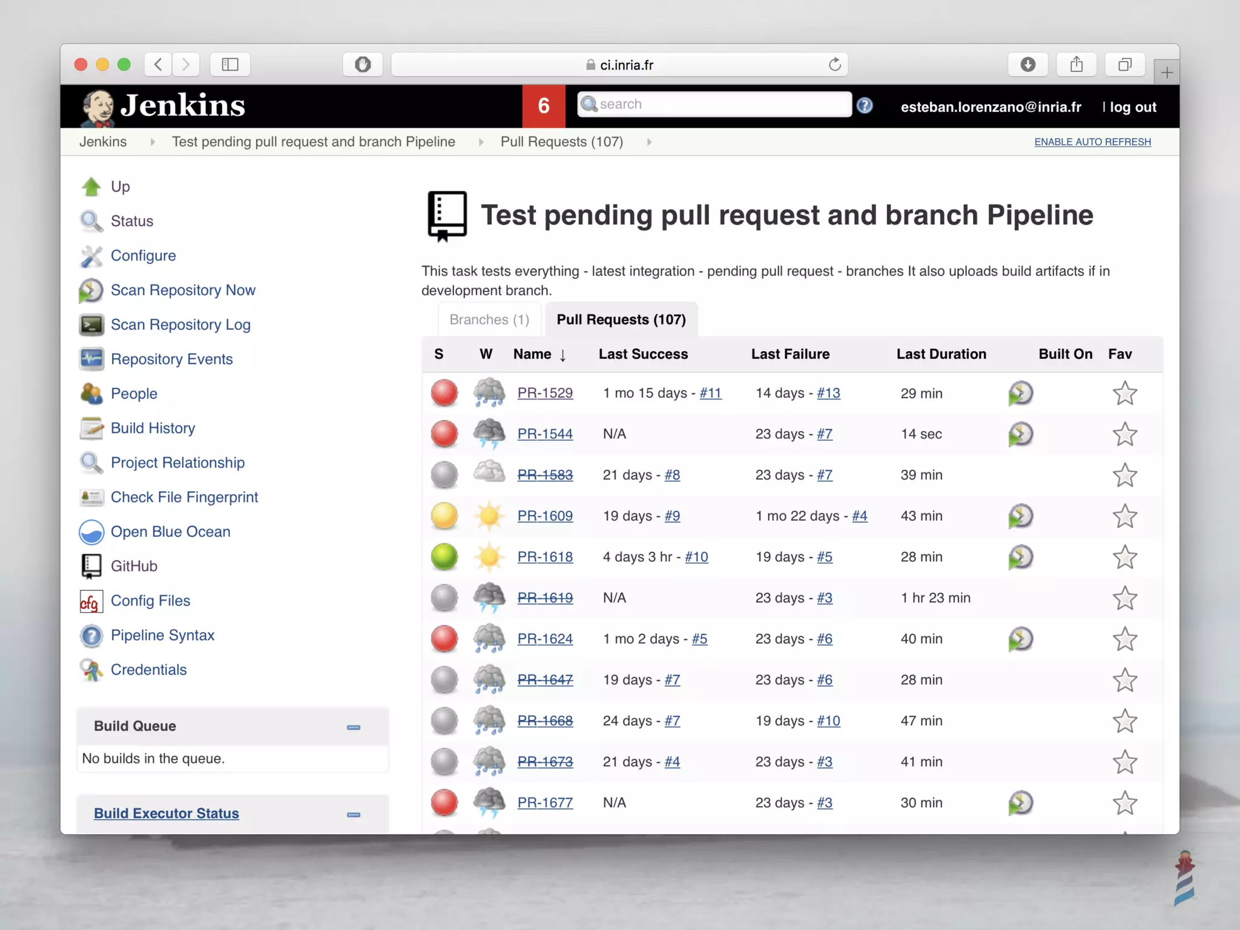This screenshot has height=930, width=1240.
Task: Toggle favorite star for PR-1618
Action: click(1124, 557)
